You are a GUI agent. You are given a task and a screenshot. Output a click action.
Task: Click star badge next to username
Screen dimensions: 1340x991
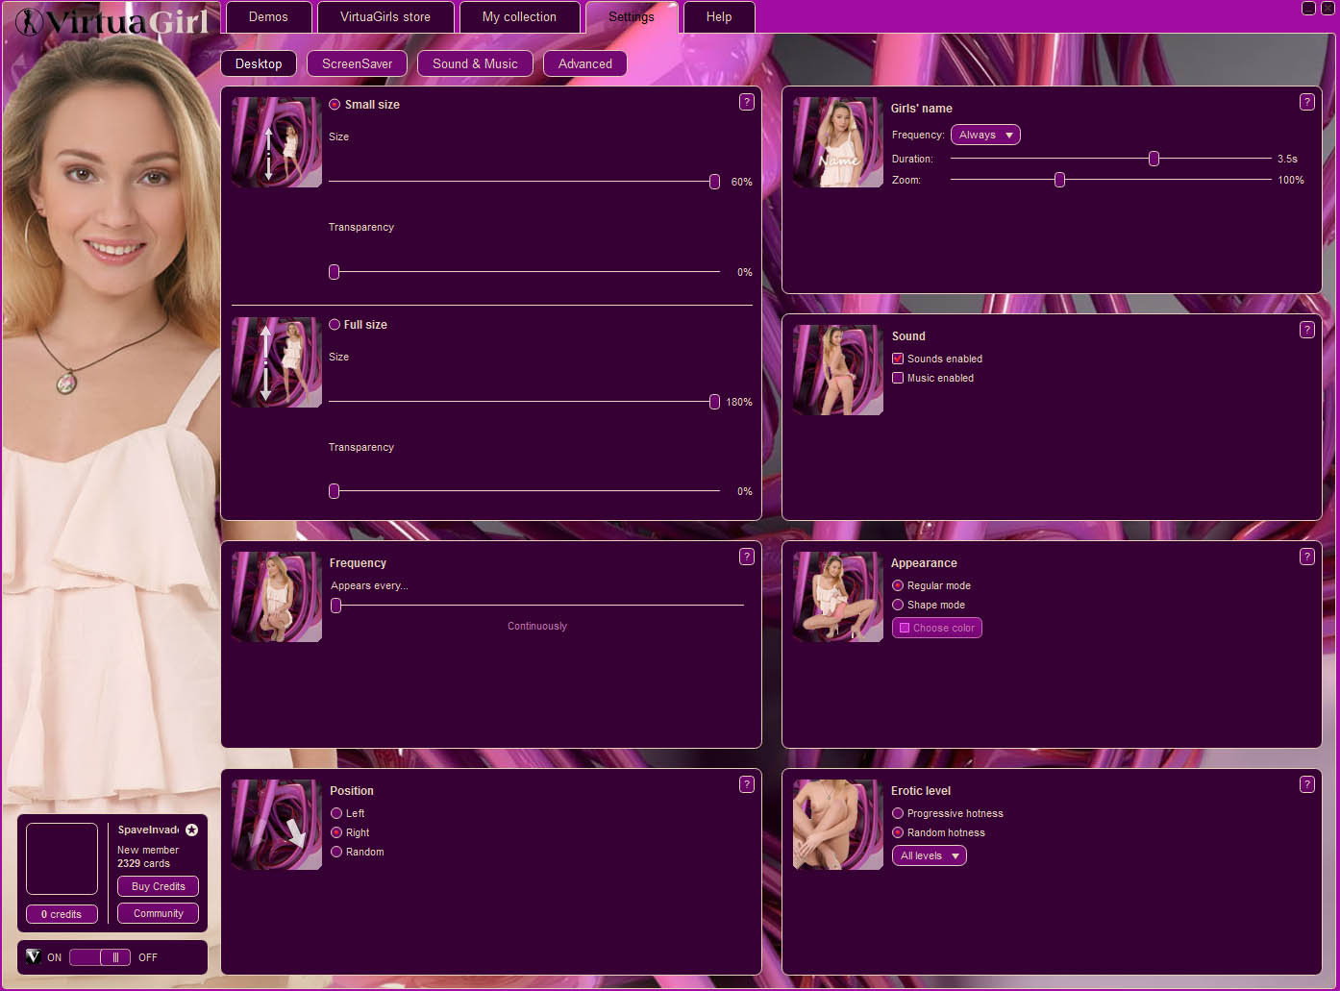click(x=191, y=830)
